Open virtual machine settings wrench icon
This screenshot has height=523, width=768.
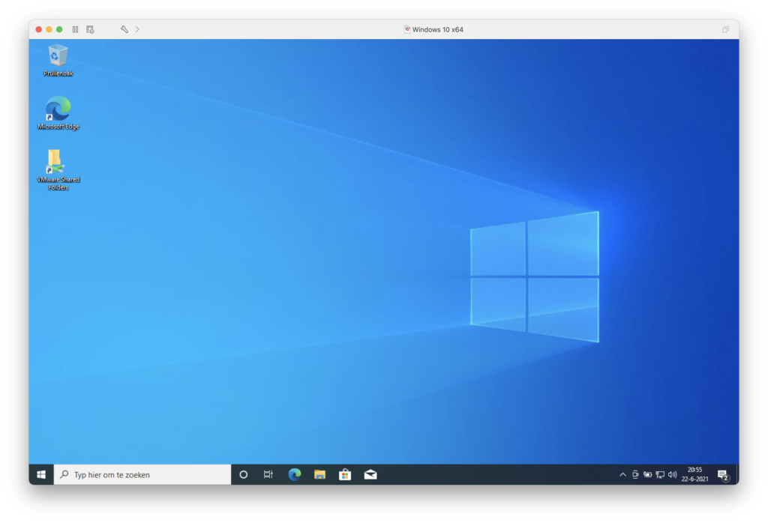pyautogui.click(x=124, y=29)
